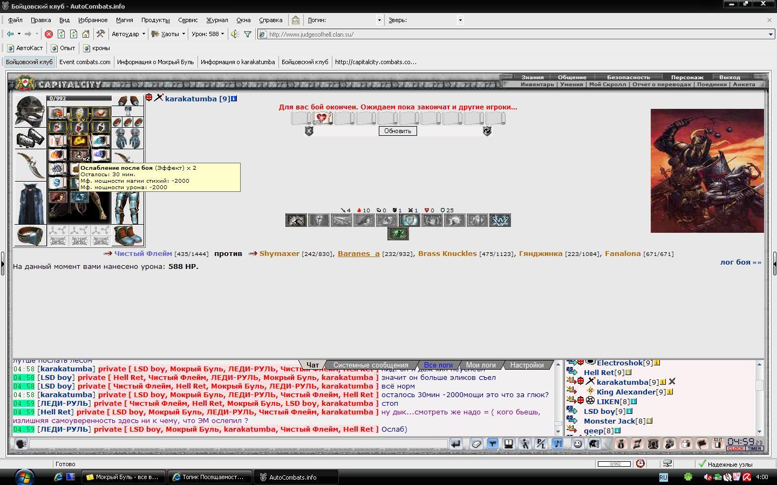Click the CLOCK label under time
Image resolution: width=777 pixels, height=485 pixels.
(735, 448)
